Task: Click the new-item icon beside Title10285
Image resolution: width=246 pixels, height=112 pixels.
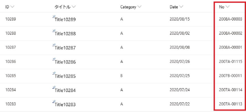Action: (x=54, y=73)
